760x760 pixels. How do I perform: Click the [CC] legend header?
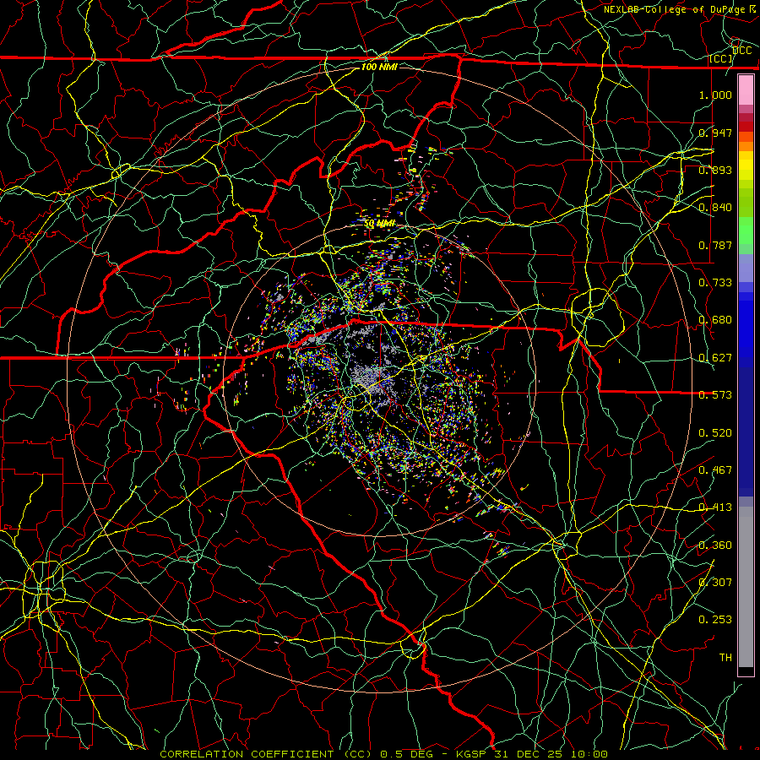(721, 59)
